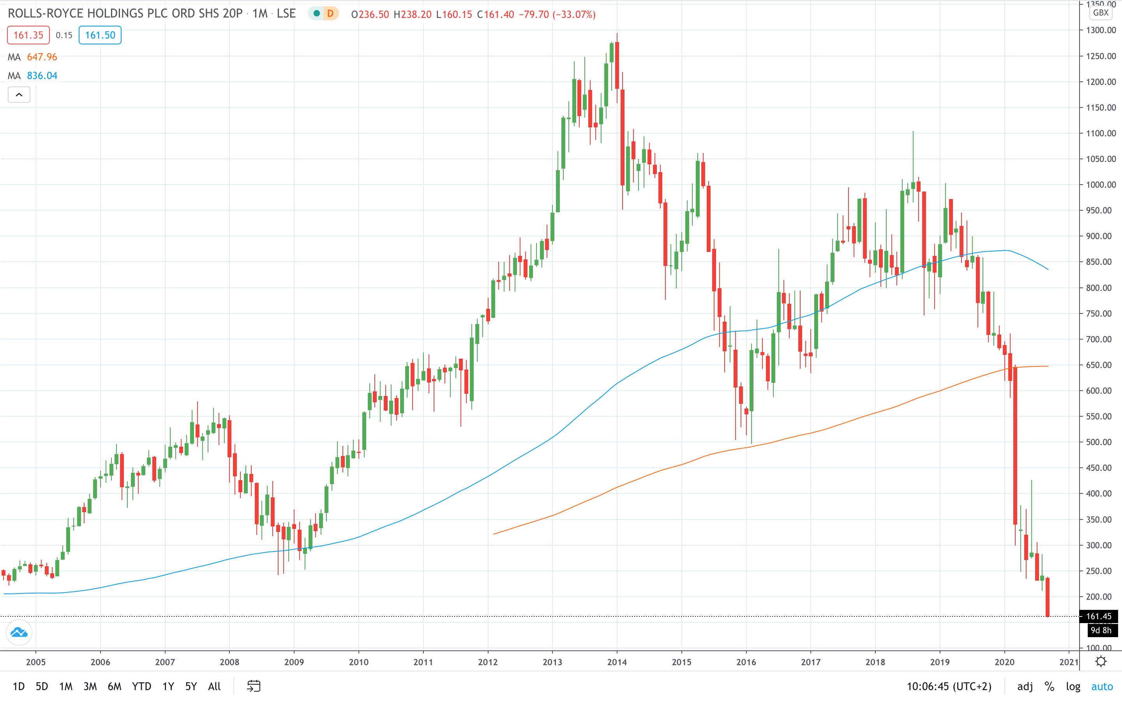
Task: Select the All time range
Action: [x=214, y=686]
